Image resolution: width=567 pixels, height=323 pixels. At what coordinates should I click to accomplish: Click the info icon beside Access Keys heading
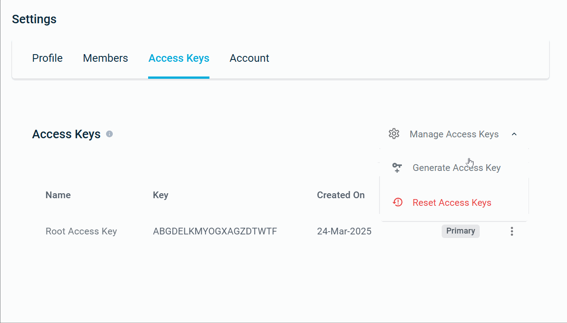109,134
